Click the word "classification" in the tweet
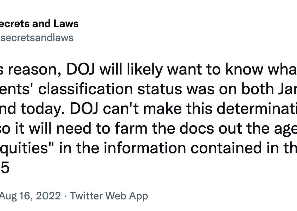Screen dimensions: 297x211 coord(85,89)
